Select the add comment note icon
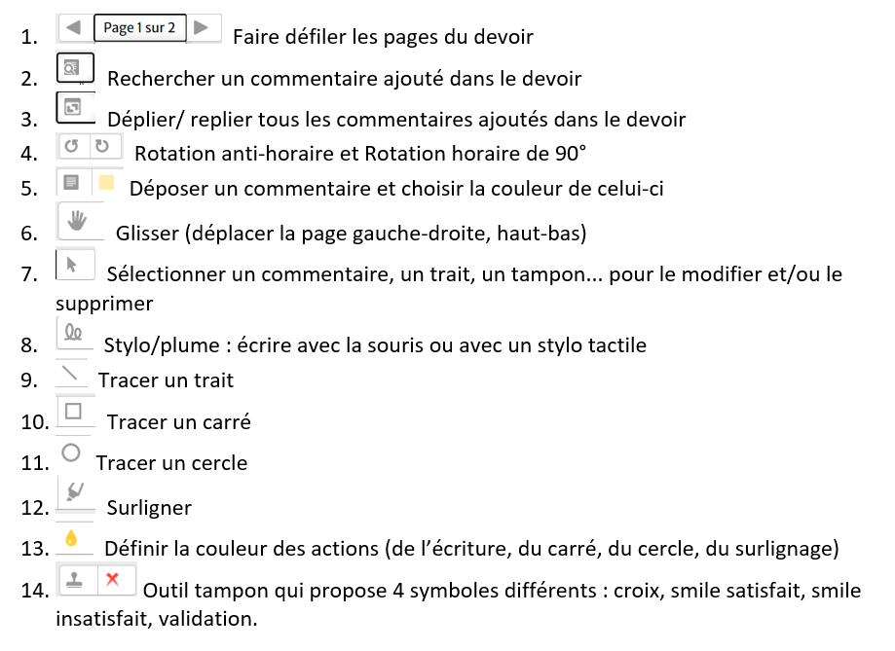 71,182
